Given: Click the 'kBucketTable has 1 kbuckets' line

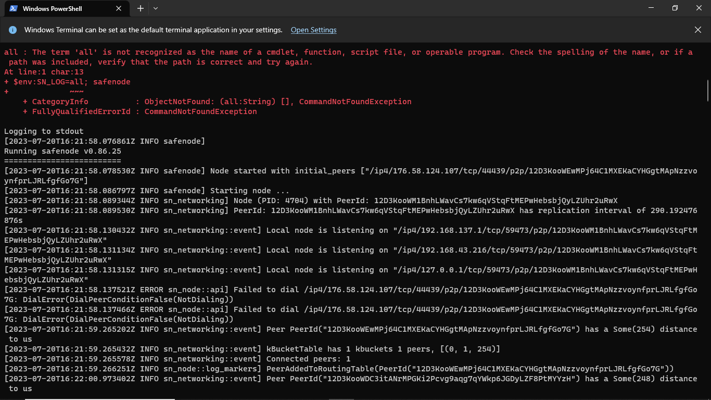Looking at the screenshot, I should coord(252,349).
